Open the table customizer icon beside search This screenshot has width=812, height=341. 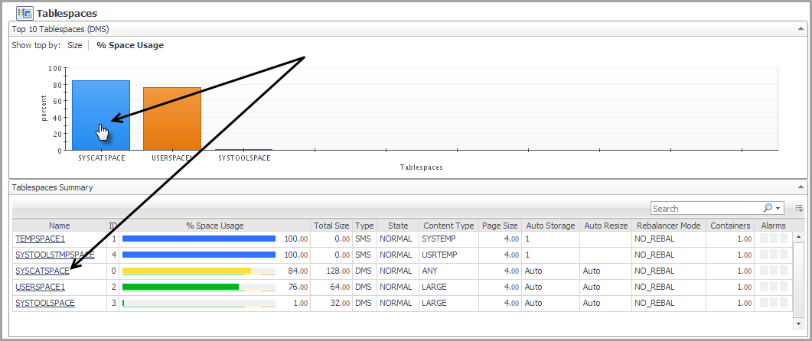(799, 208)
